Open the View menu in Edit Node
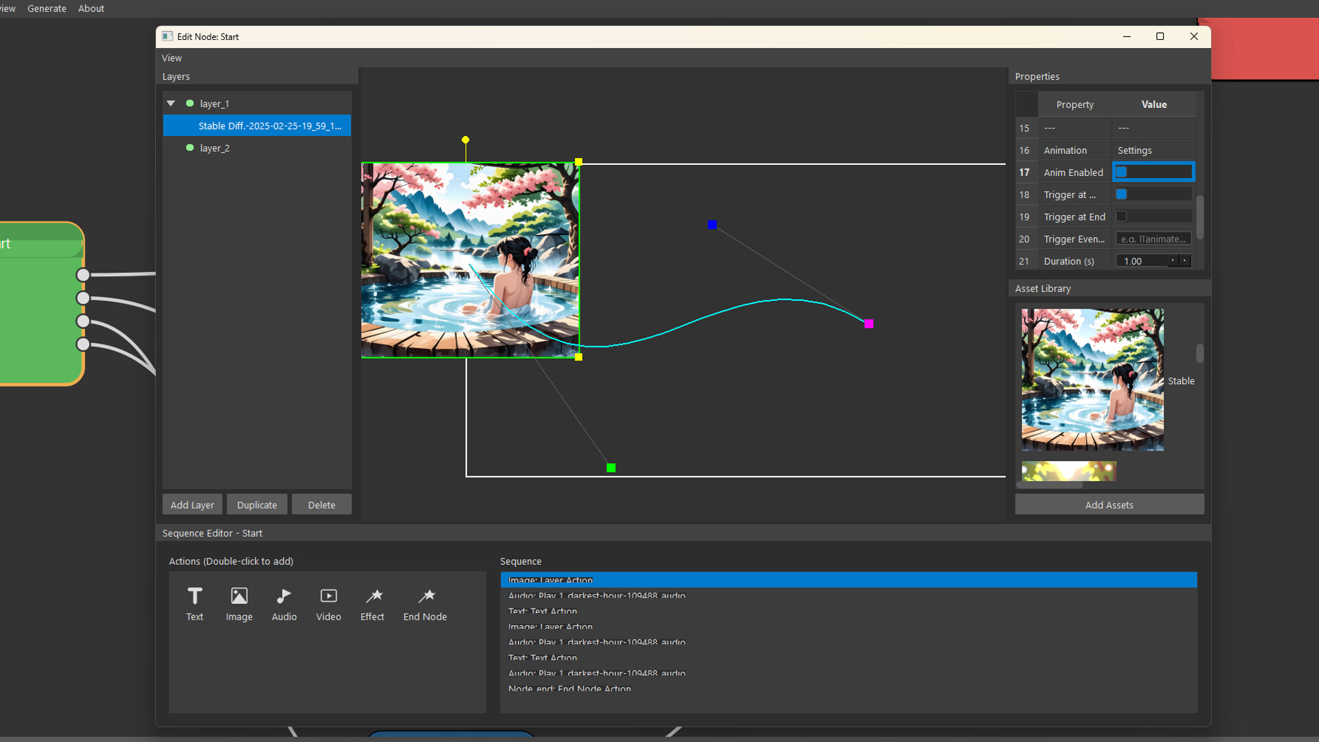Viewport: 1319px width, 742px height. [x=172, y=58]
